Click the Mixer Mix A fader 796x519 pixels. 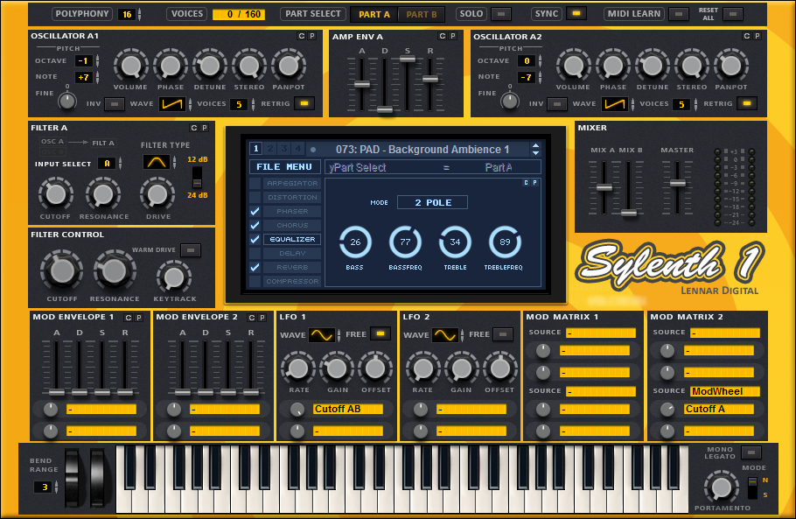(604, 187)
